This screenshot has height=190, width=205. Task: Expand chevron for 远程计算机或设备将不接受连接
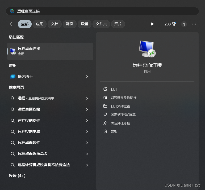[x=87, y=165]
